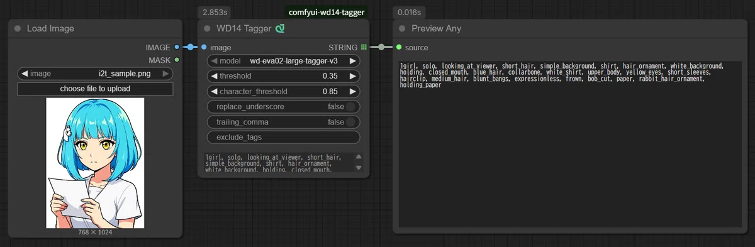Open the image file dropdown showing i2t_sample.png

coord(95,74)
